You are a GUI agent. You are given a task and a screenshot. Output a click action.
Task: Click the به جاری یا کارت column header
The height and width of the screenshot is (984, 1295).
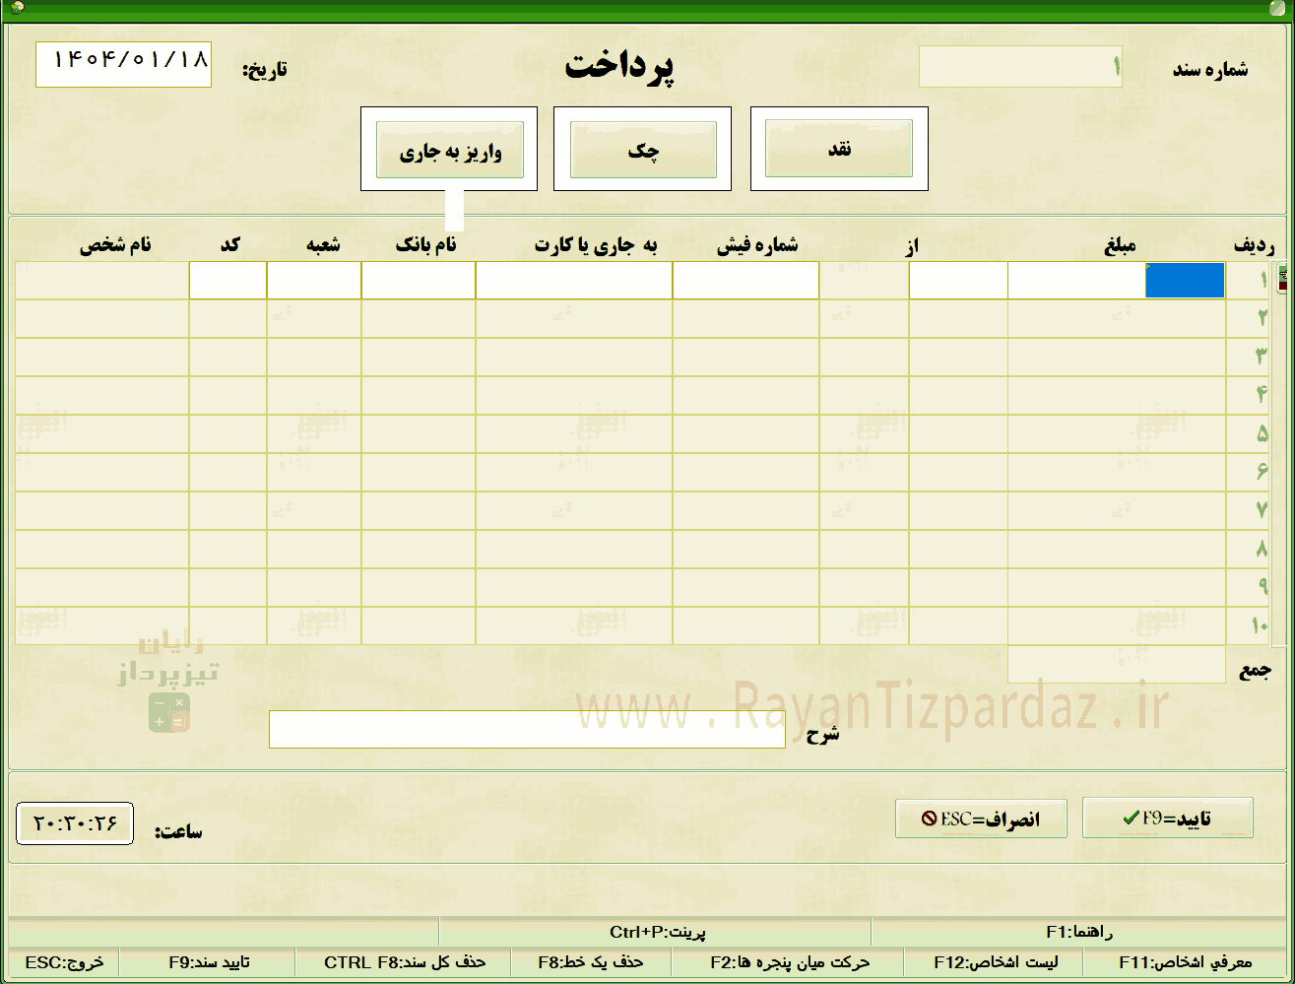pos(595,245)
